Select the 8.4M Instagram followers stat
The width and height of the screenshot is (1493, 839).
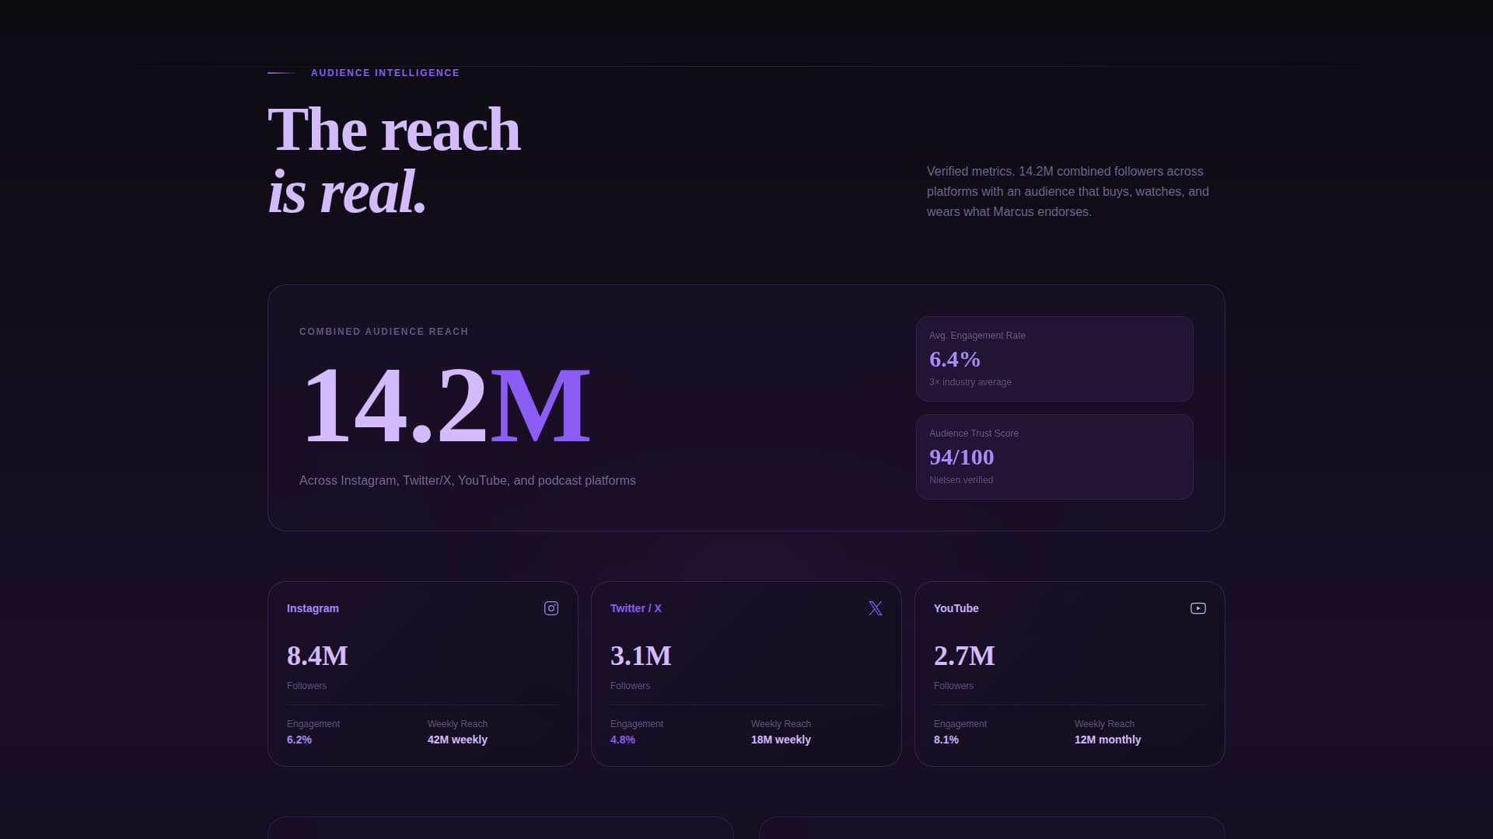317,656
